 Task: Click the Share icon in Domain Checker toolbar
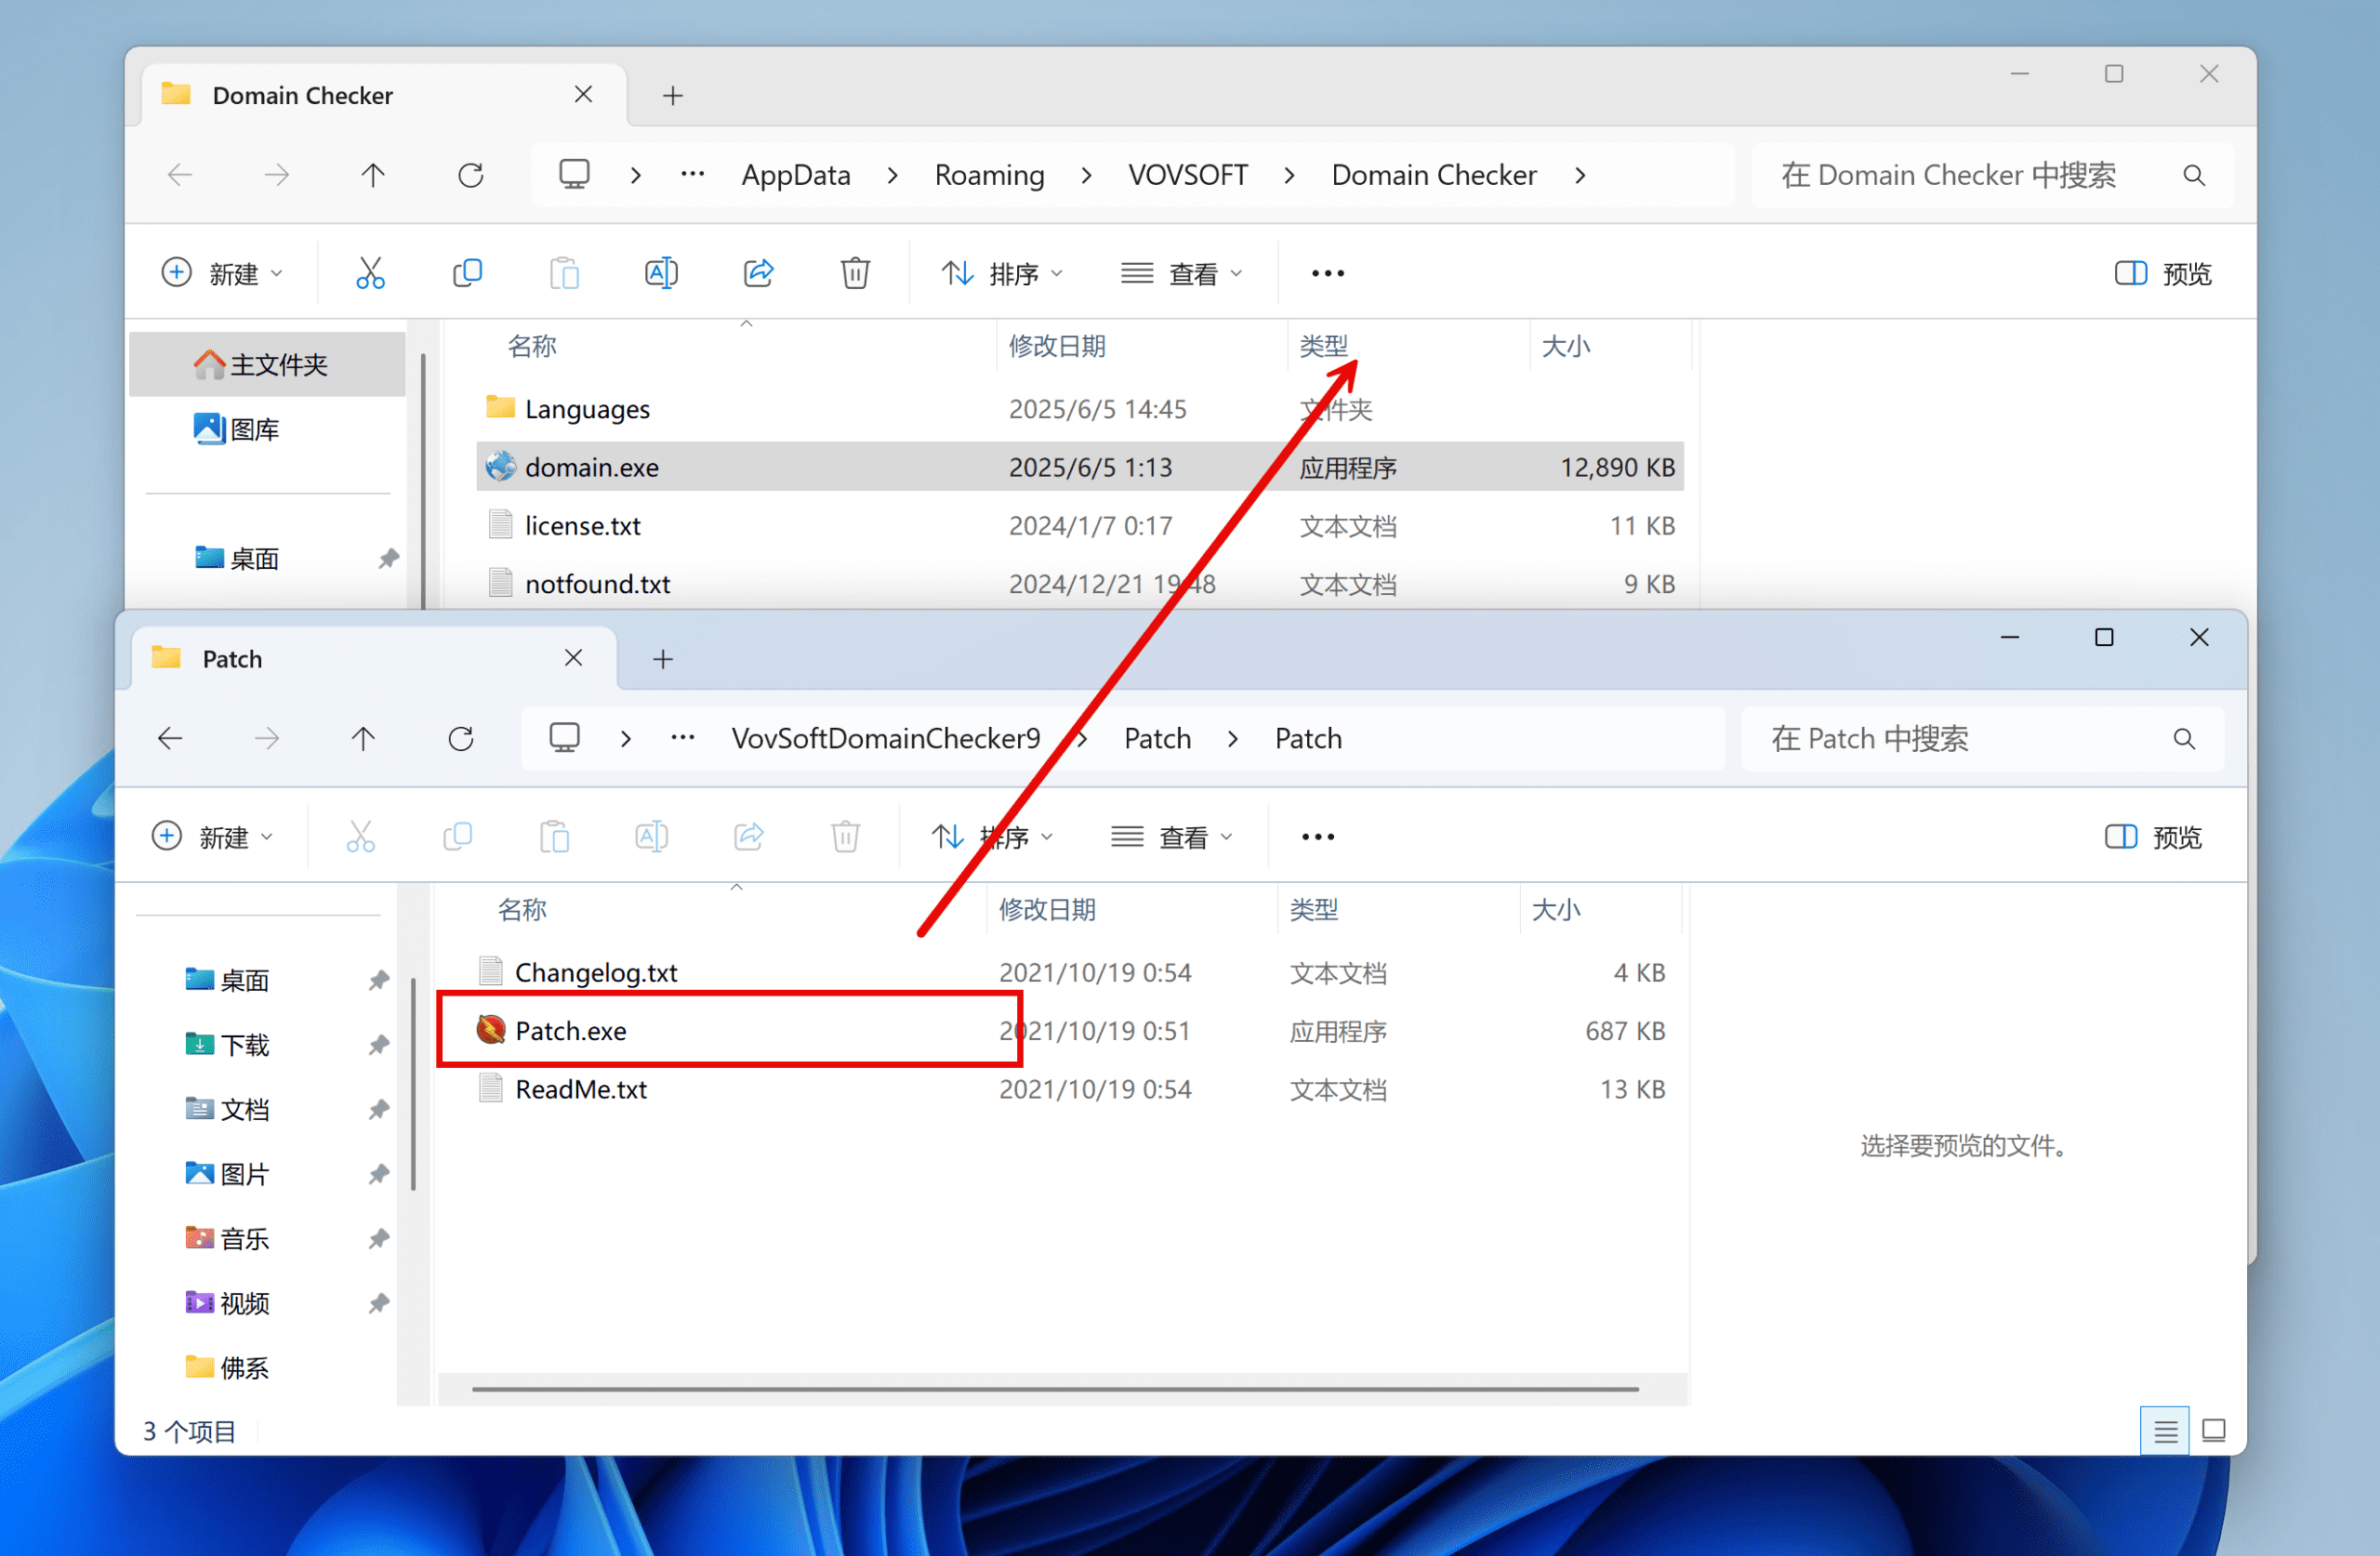coord(758,273)
